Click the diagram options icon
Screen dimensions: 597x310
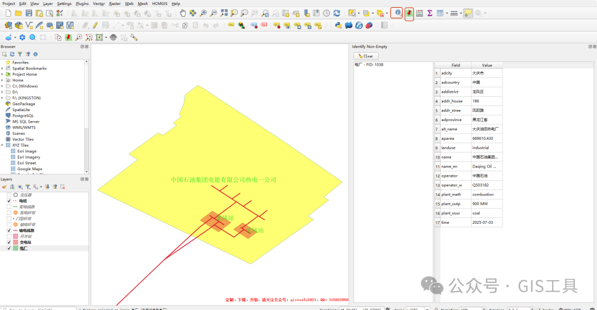242,25
